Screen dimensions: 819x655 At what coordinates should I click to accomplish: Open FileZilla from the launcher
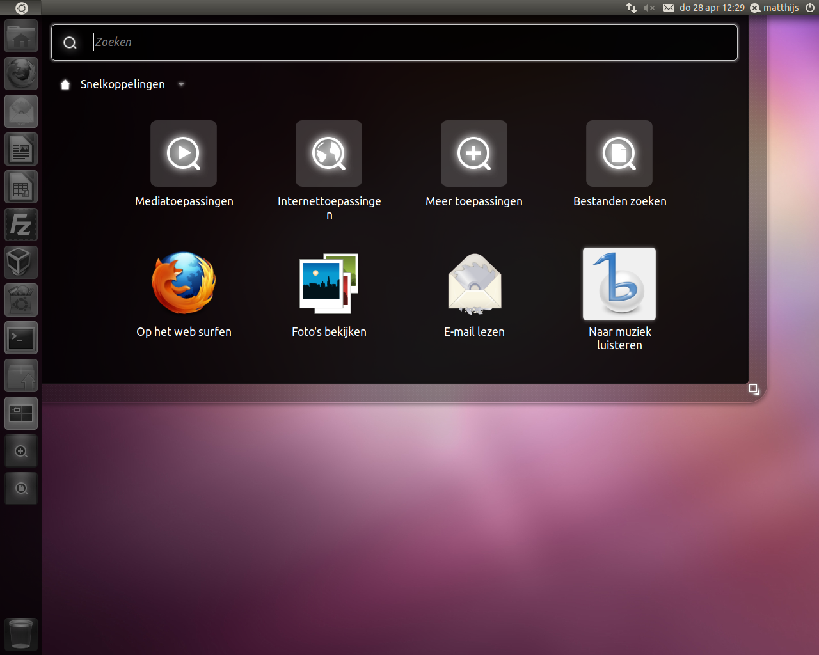[21, 225]
